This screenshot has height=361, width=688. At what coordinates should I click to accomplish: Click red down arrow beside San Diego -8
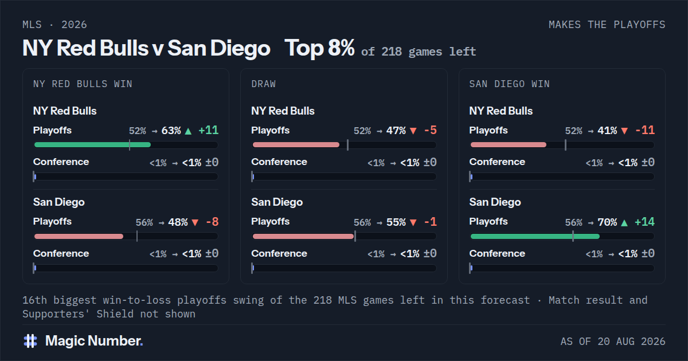pos(195,222)
